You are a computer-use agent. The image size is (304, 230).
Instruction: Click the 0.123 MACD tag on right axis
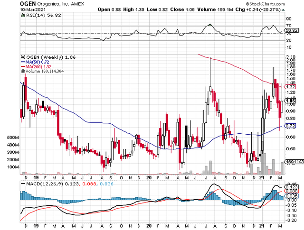pos(292,187)
